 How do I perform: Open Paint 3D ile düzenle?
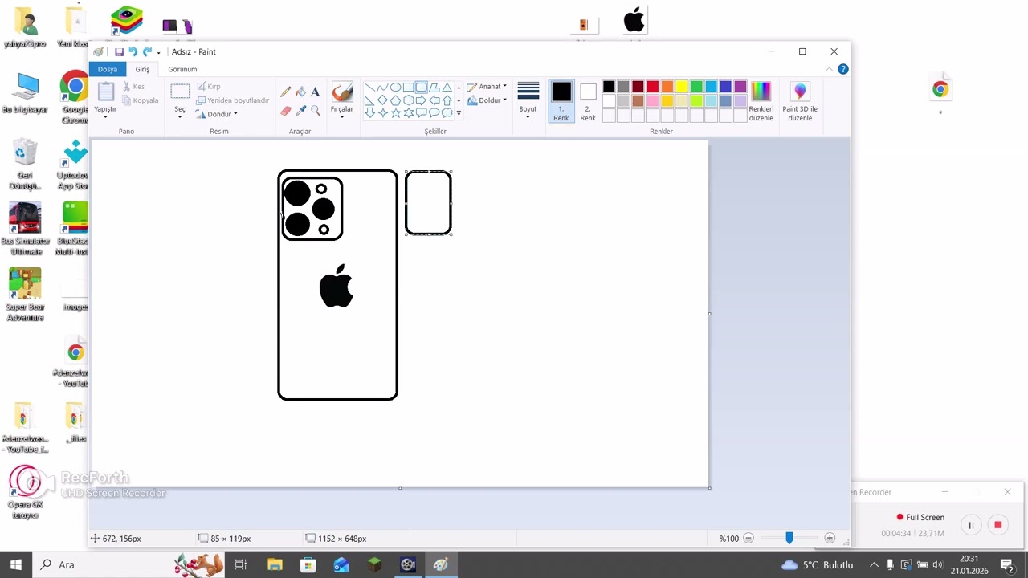pyautogui.click(x=800, y=101)
